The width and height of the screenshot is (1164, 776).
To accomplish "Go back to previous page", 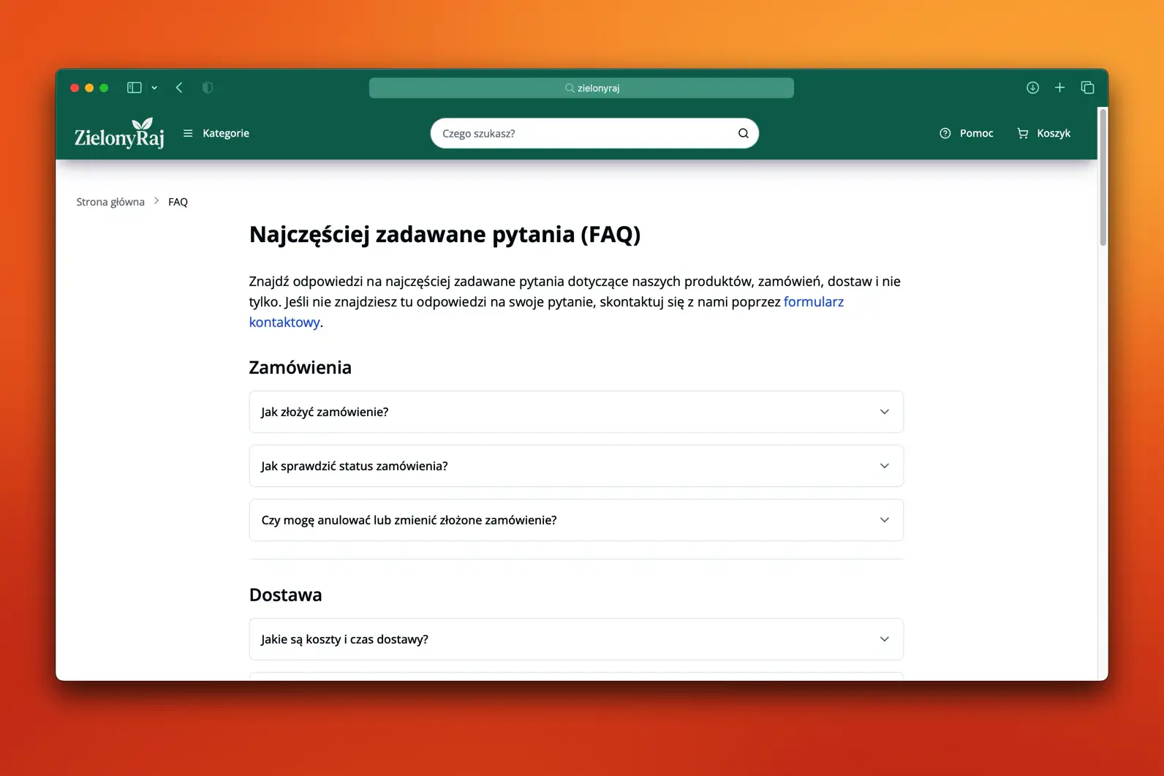I will 179,88.
